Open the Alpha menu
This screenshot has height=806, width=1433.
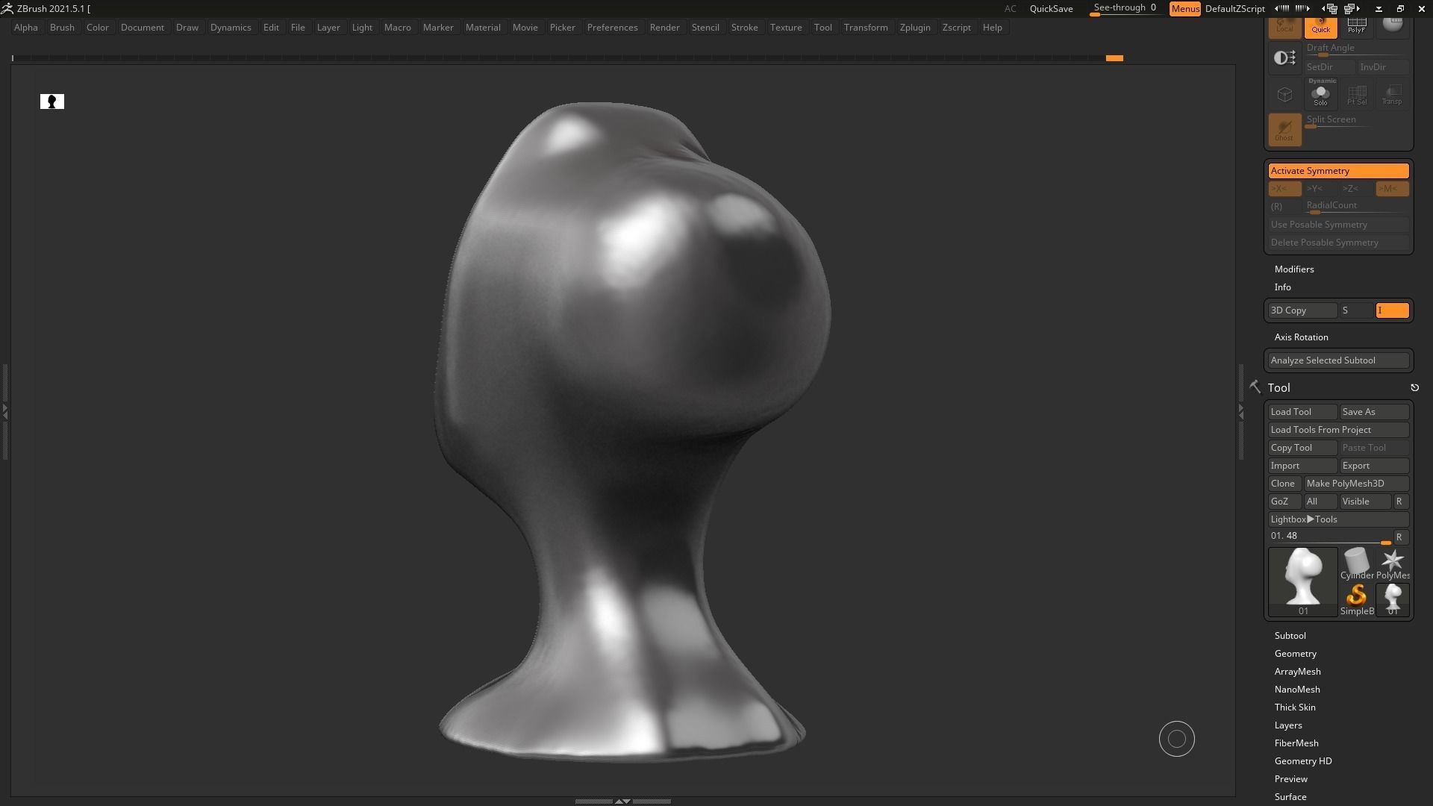[x=26, y=28]
